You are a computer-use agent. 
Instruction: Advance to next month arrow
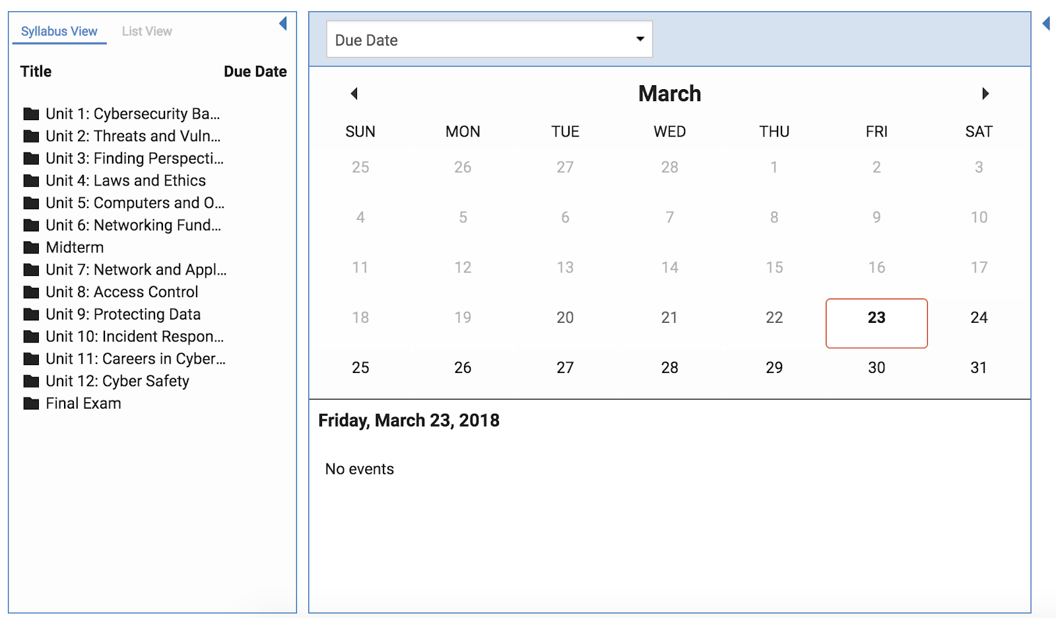[985, 94]
